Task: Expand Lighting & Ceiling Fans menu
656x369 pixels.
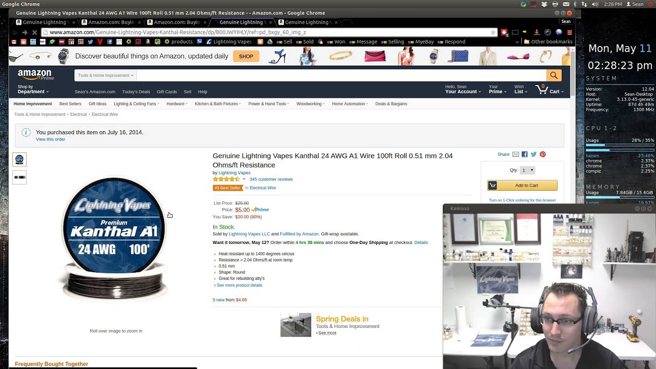Action: pos(136,104)
